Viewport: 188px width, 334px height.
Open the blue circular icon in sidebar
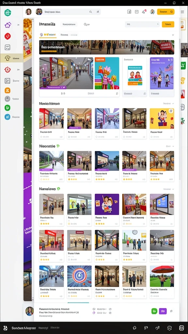8,117
